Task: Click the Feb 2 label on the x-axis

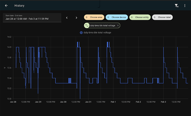Action: pos(138,102)
